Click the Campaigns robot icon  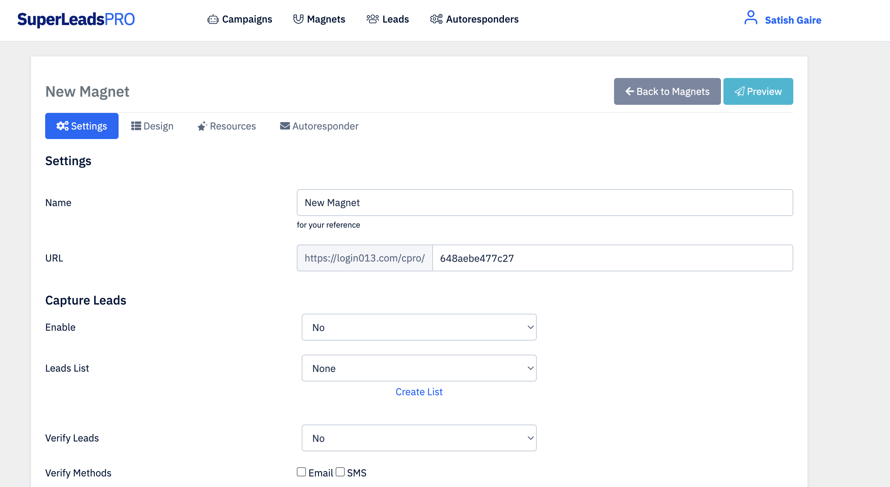pos(213,19)
